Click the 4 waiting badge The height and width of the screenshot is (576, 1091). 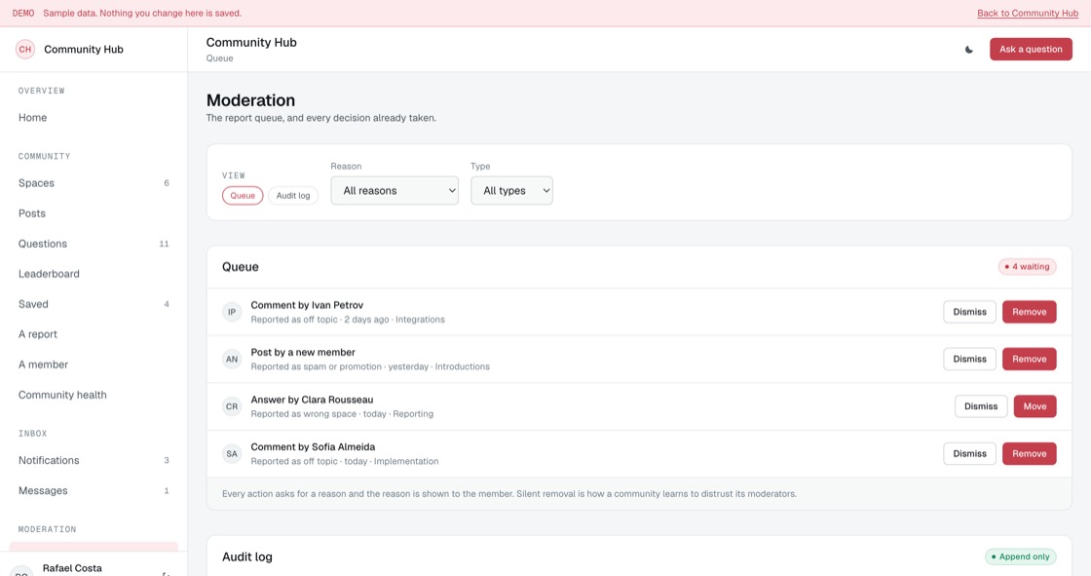[x=1027, y=267]
